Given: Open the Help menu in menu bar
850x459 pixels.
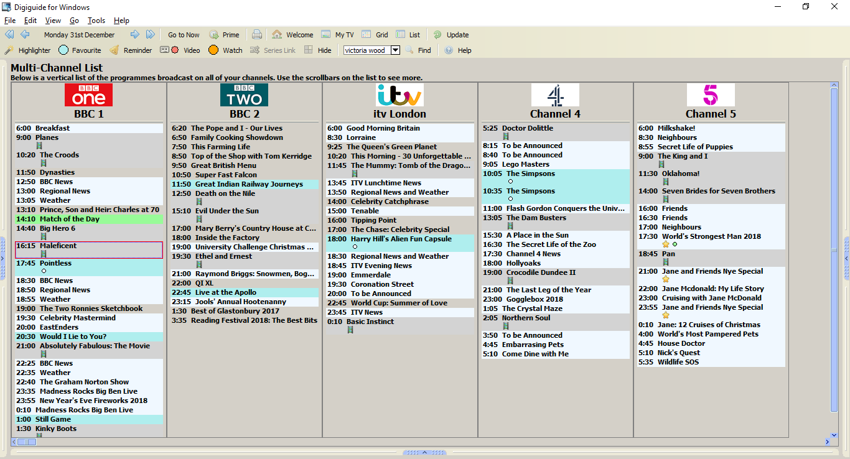Looking at the screenshot, I should (x=122, y=21).
